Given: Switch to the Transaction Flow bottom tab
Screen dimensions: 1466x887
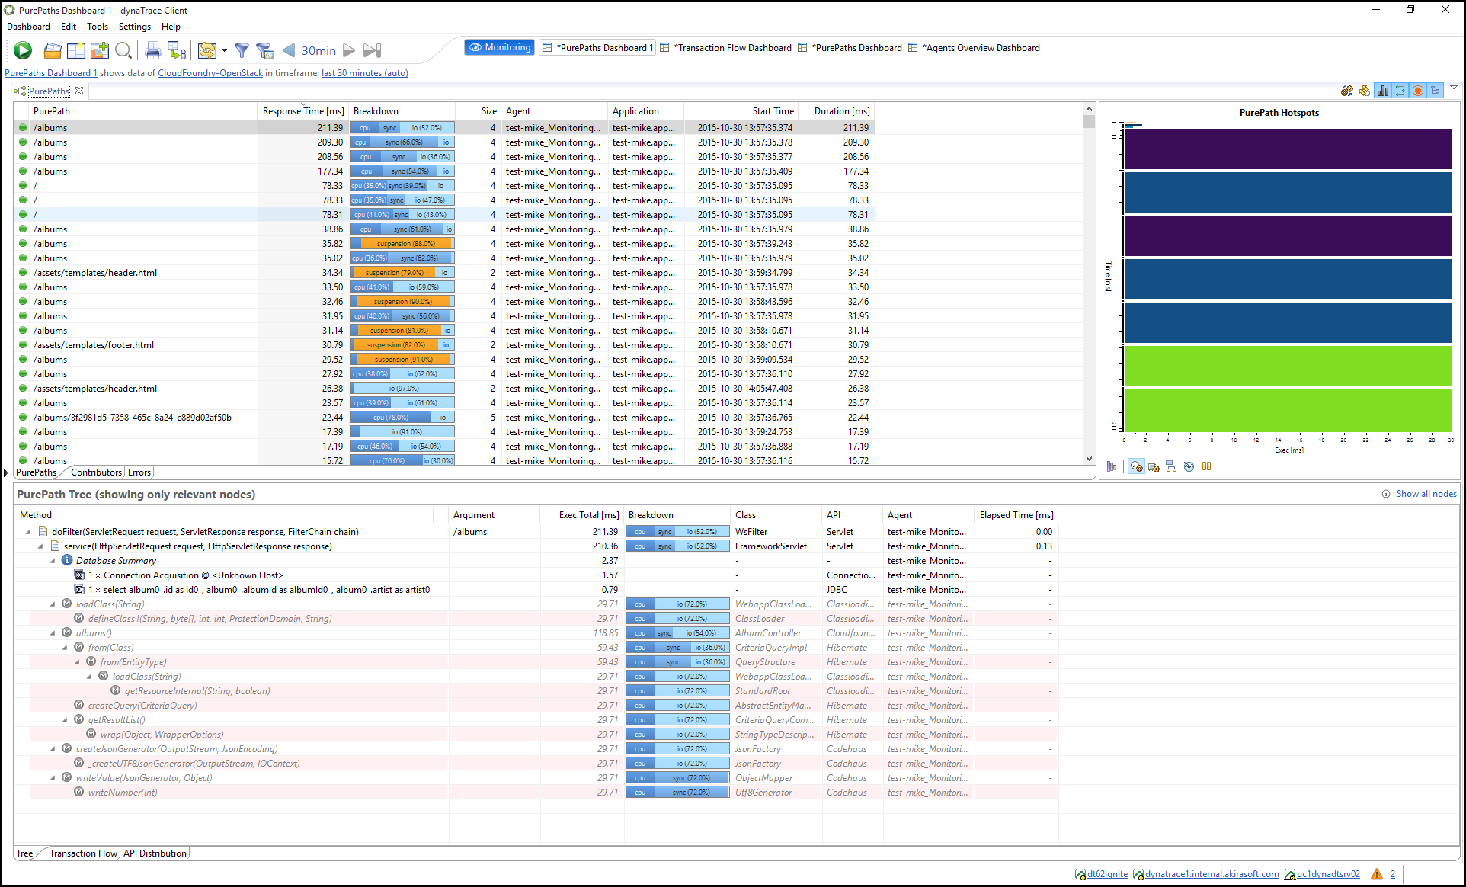Looking at the screenshot, I should click(83, 853).
